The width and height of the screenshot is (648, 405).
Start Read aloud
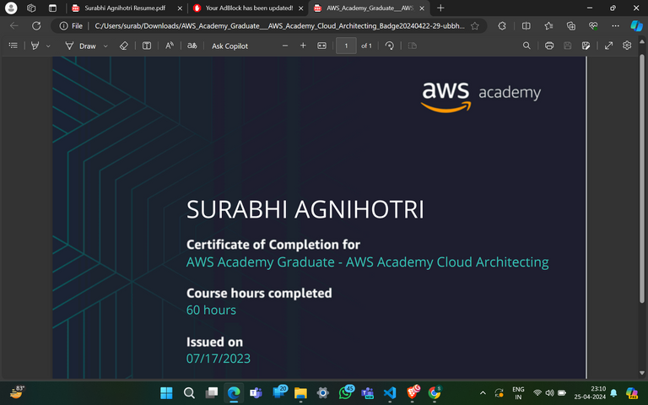click(170, 46)
